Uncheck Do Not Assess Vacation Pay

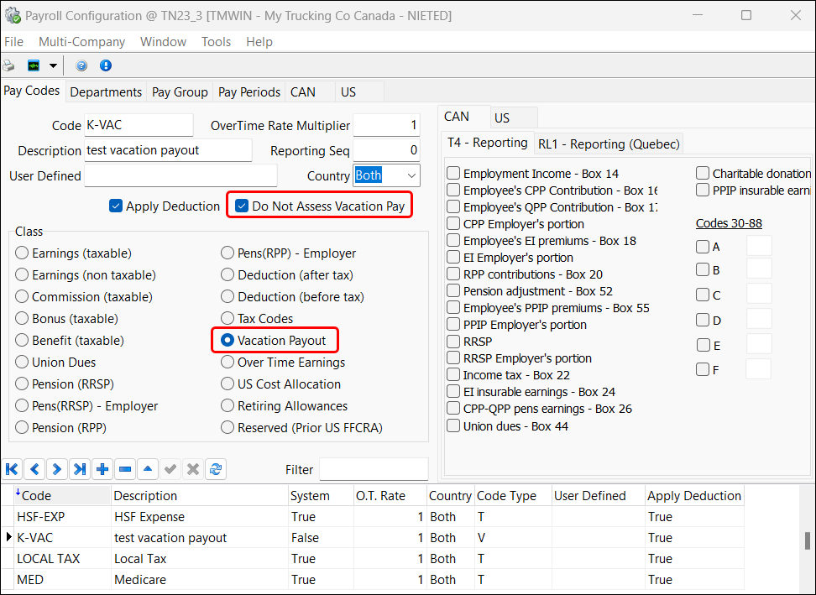242,206
